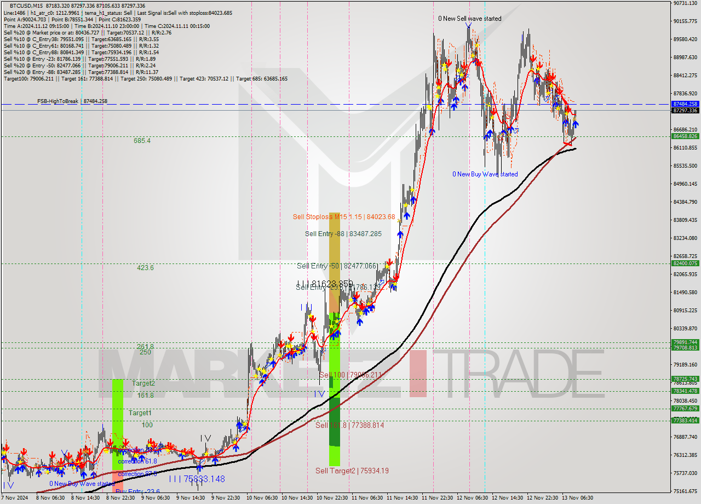Click the 'Sell 161.8 | 77388.814' label
Screen dimensions: 701x504
[x=349, y=425]
